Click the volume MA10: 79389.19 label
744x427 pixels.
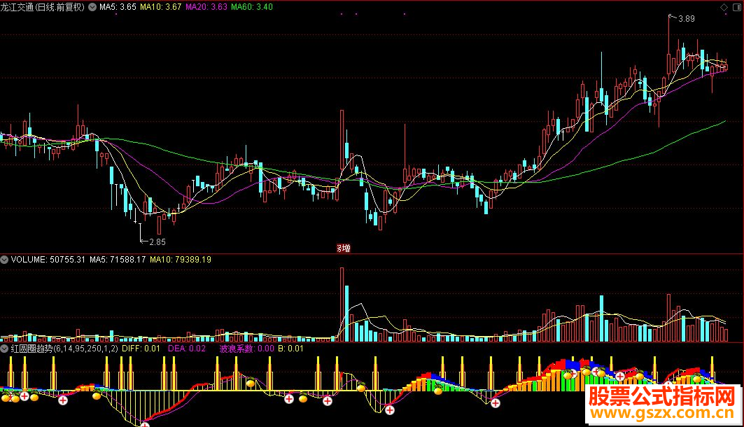181,260
